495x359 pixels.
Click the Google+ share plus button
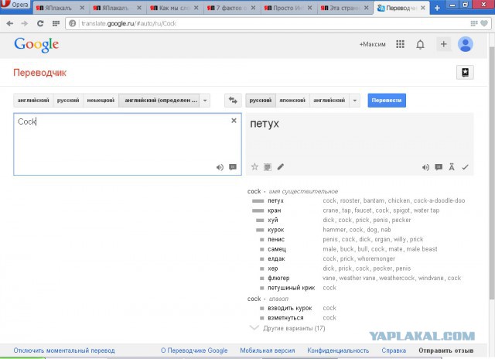click(x=443, y=44)
